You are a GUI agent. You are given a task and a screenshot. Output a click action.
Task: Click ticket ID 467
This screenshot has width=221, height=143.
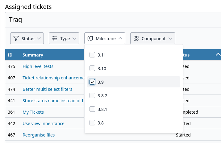[11, 135]
